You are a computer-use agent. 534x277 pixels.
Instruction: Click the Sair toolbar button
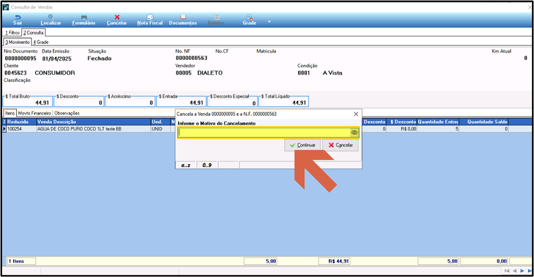pos(17,20)
